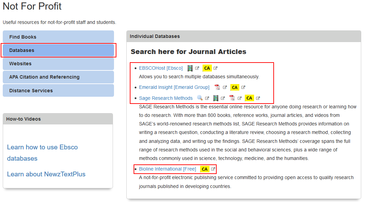Click external link icon after Emerald Insight CA badge
Viewport: 365px width, 202px height.
[243, 87]
